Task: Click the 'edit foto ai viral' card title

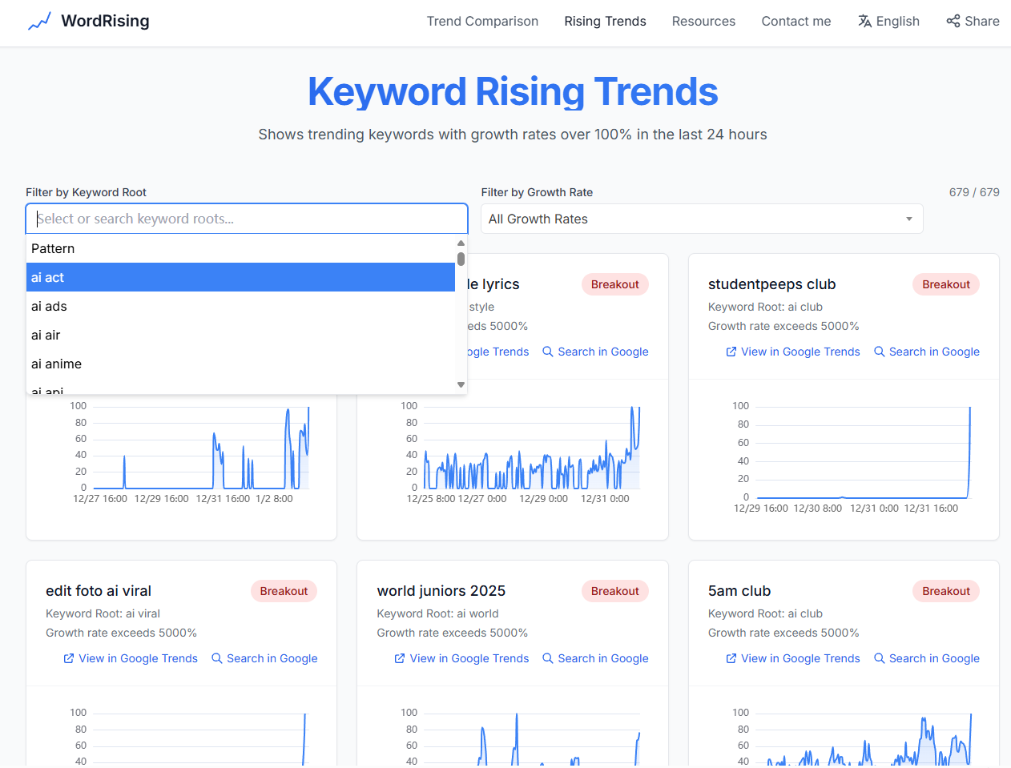Action: point(99,591)
